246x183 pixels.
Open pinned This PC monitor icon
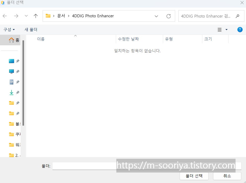point(12,71)
